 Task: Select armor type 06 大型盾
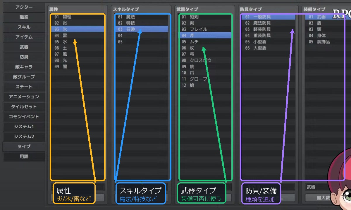tap(269, 48)
